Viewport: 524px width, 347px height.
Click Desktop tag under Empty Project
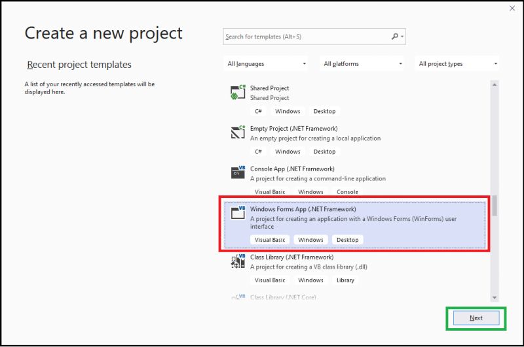coord(324,152)
